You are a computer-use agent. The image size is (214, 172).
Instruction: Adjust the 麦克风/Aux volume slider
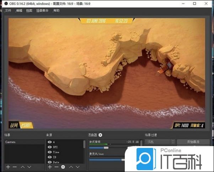point(123,160)
